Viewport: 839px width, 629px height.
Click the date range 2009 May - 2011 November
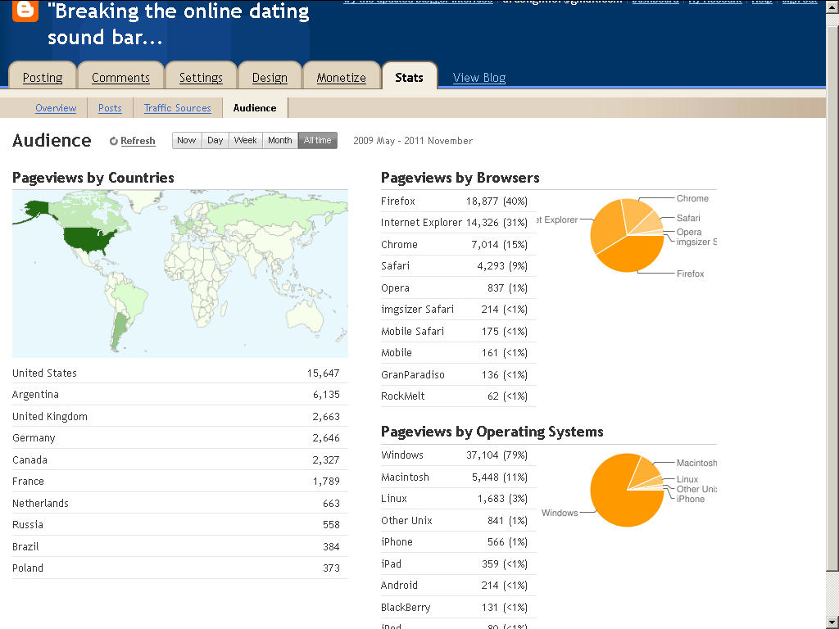413,141
